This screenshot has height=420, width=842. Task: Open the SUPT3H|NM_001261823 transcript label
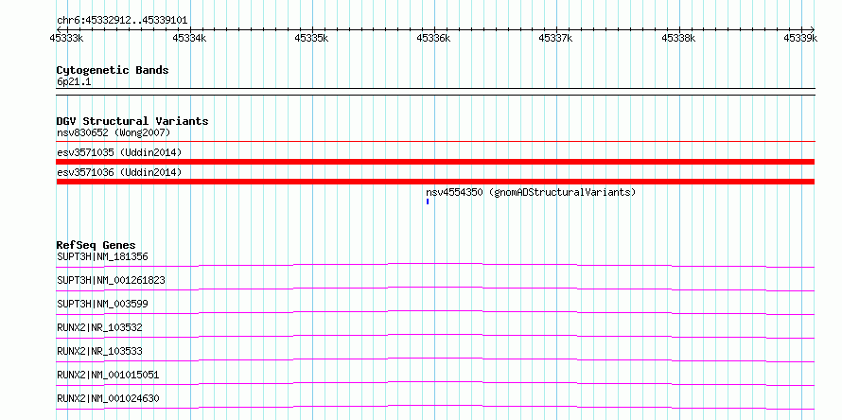click(111, 280)
